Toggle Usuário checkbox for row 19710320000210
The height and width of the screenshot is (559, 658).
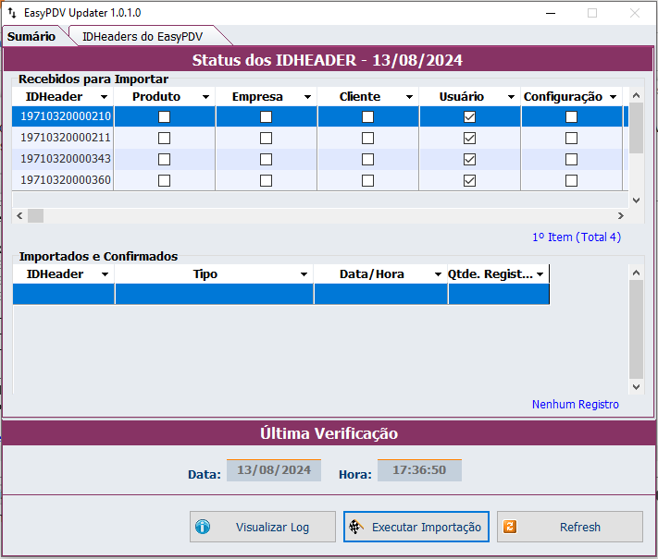click(x=469, y=117)
